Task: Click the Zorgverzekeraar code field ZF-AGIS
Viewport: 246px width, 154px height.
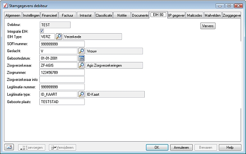Action: [58, 65]
